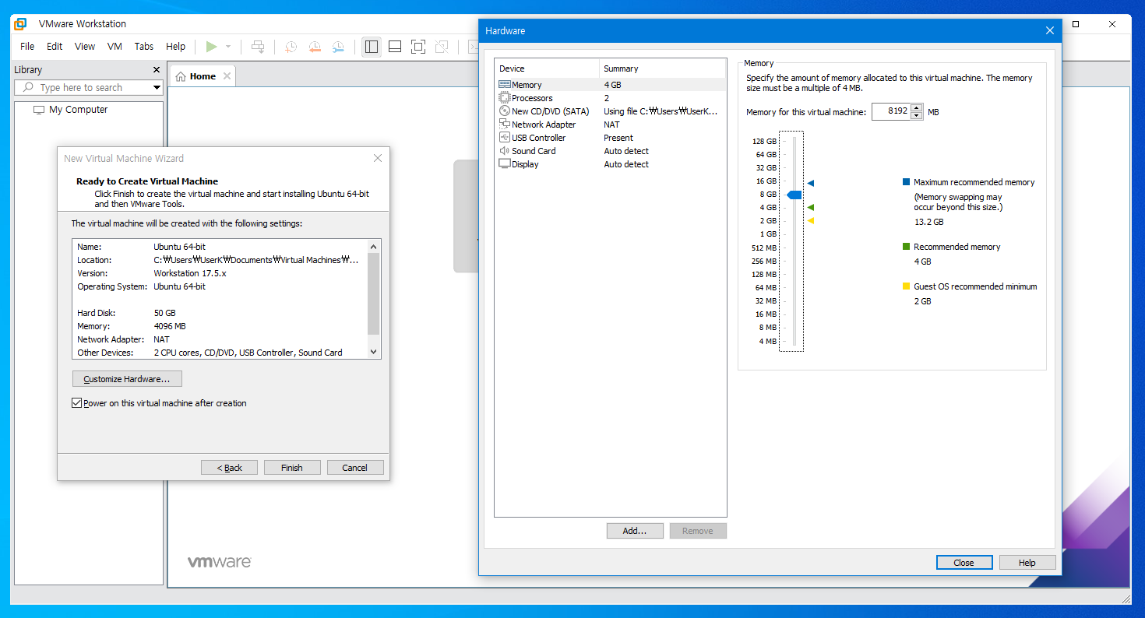Toggle the thumbnail bar toolbar icon

[395, 47]
